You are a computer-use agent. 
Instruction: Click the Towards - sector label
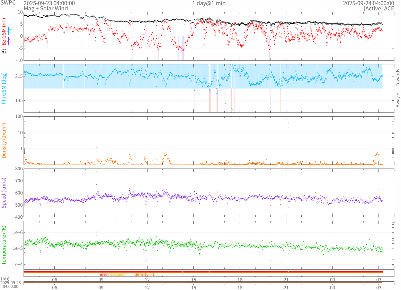click(398, 76)
